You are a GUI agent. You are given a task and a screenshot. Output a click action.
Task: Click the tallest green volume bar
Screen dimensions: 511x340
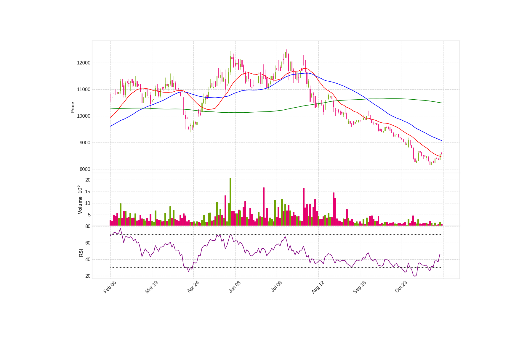[230, 202]
